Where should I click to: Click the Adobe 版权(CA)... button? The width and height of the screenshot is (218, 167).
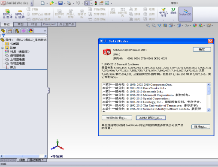click(x=151, y=118)
